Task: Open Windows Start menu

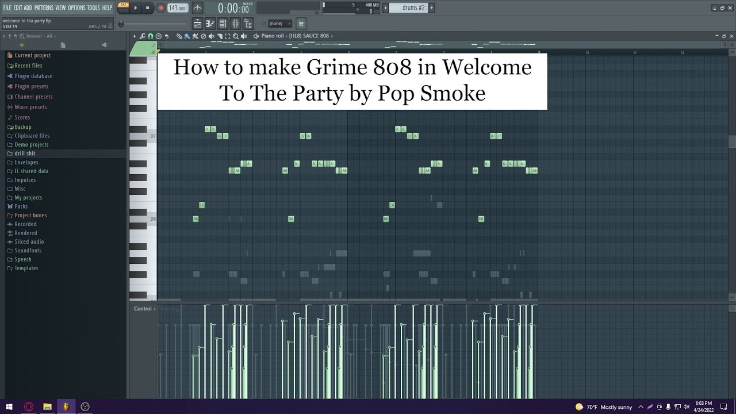Action: point(10,407)
